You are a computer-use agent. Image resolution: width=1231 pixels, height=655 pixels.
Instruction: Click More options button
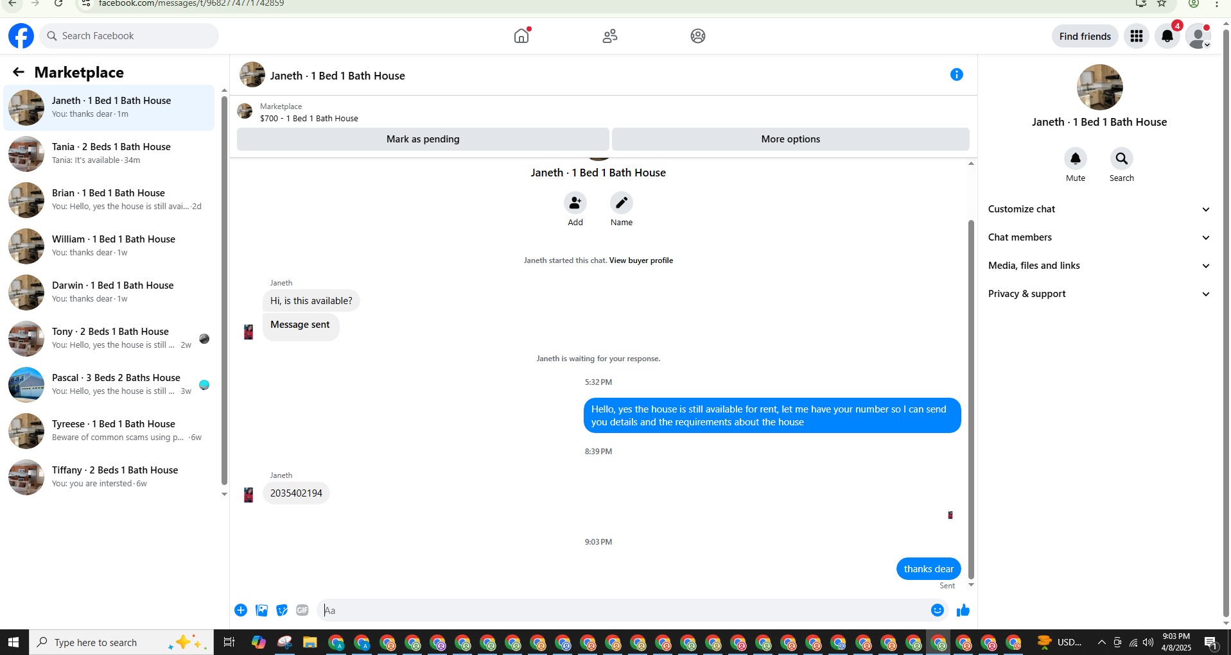coord(790,139)
